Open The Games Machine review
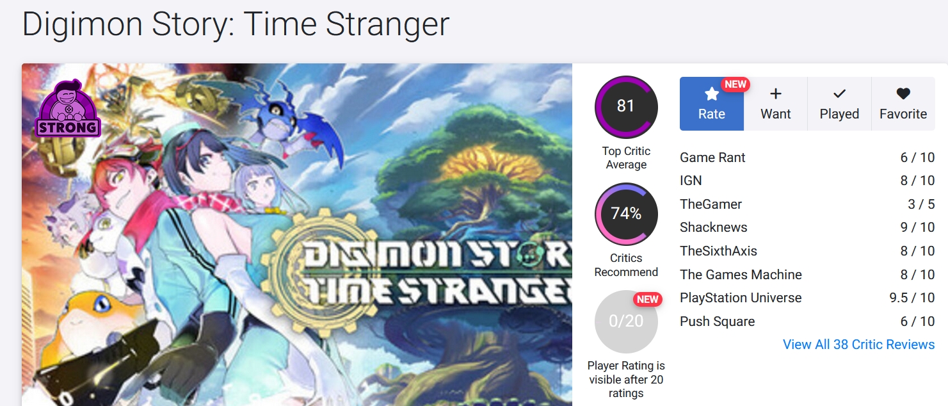 pyautogui.click(x=741, y=275)
